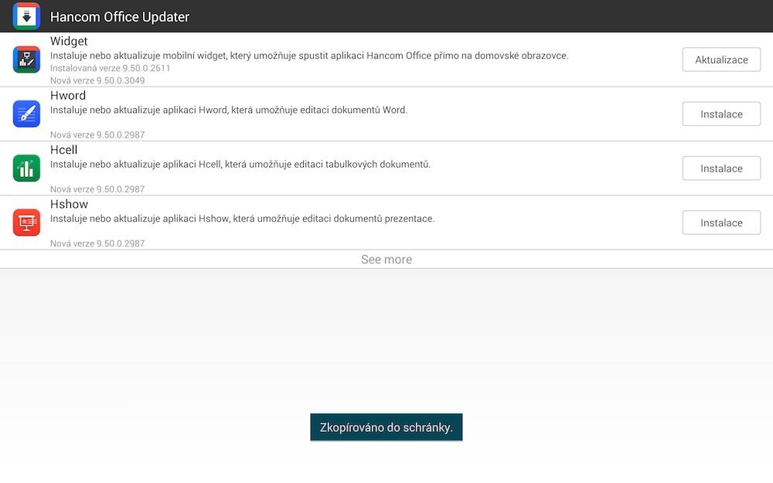Expand the list with See more
Screen dimensions: 773x483
386,260
